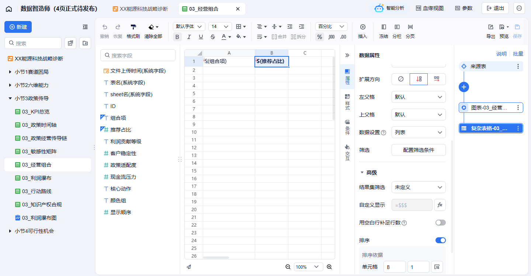Click the zoom in magnifier icon
531x276 pixels.
point(329,267)
